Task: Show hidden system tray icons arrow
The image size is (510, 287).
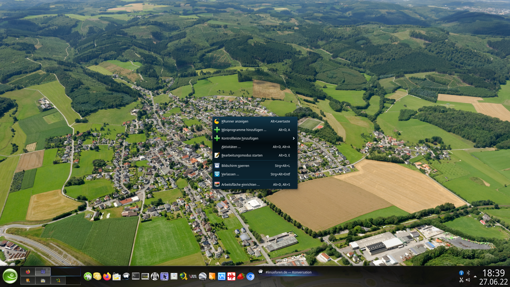Action: pyautogui.click(x=475, y=276)
